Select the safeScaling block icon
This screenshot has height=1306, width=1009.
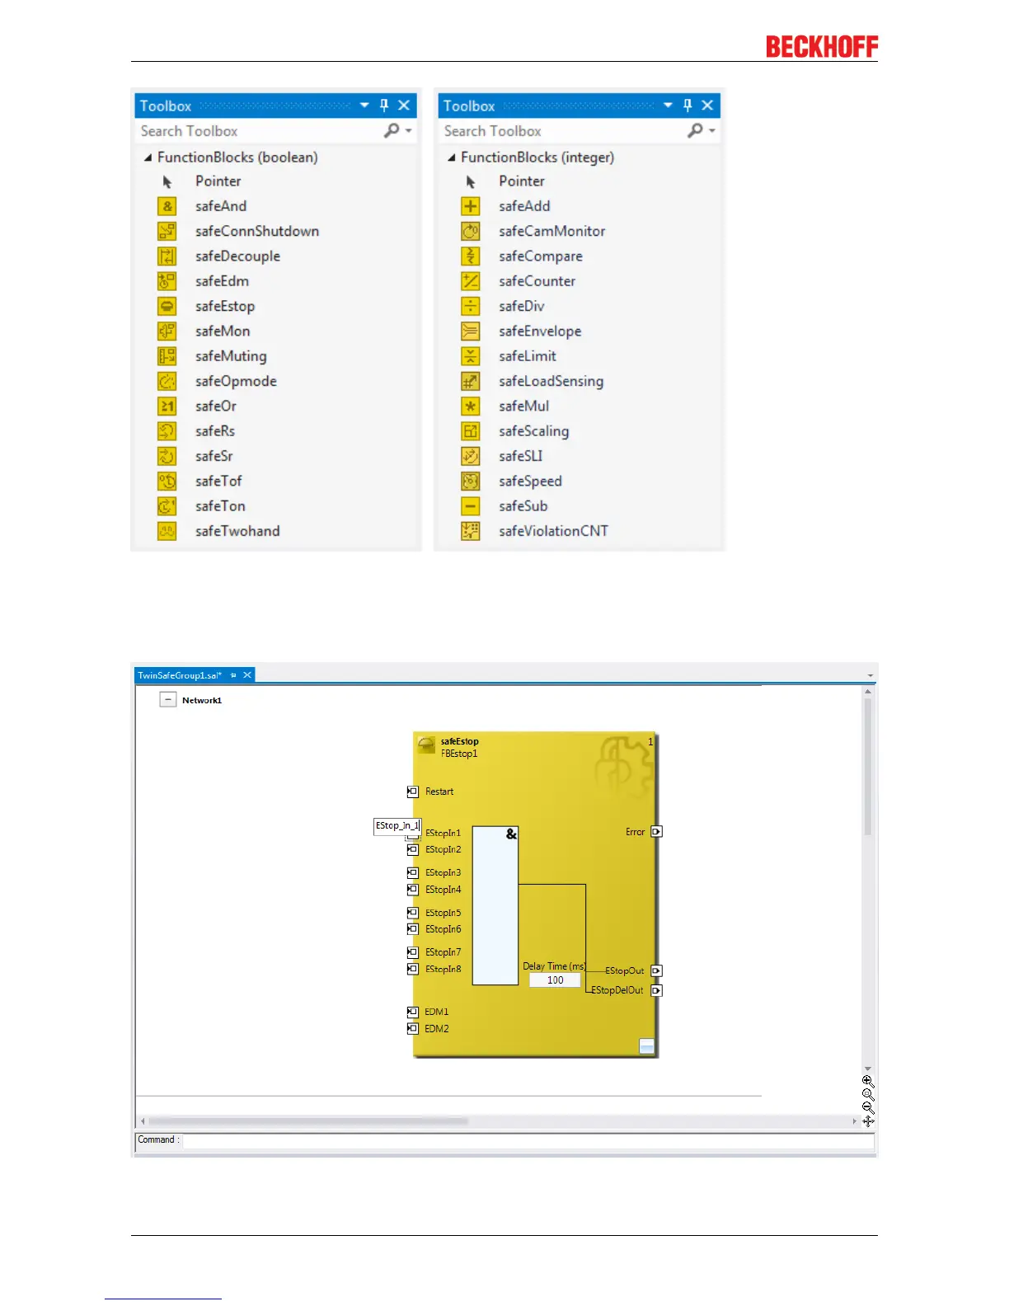(x=471, y=431)
